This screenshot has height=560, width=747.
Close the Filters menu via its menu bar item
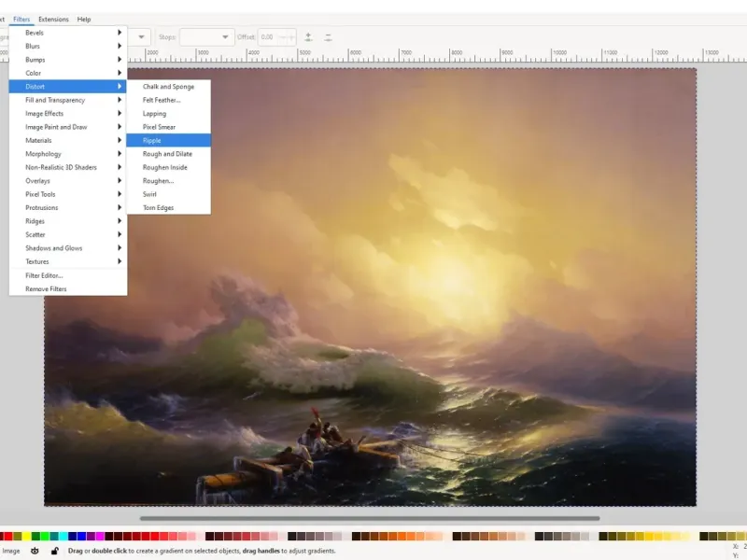21,19
